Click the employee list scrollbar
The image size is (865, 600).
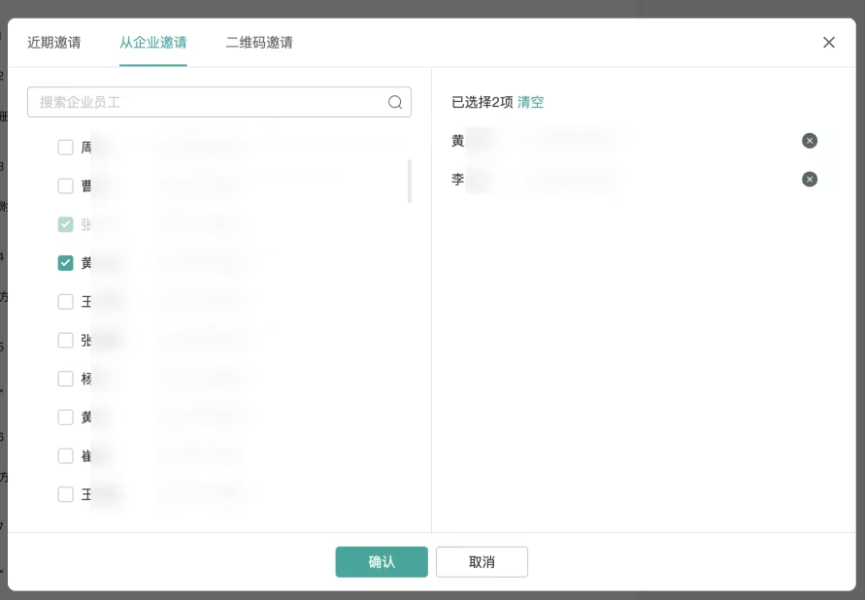pyautogui.click(x=410, y=181)
